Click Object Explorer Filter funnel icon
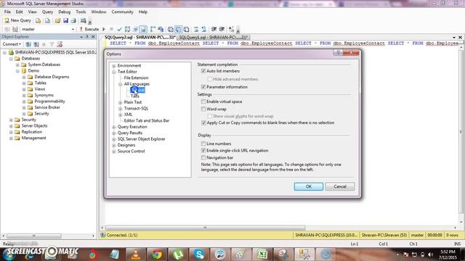465x261 pixels. (52, 44)
